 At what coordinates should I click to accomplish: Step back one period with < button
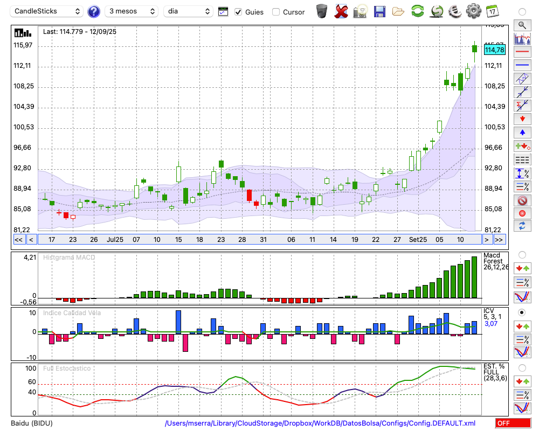[x=31, y=240]
